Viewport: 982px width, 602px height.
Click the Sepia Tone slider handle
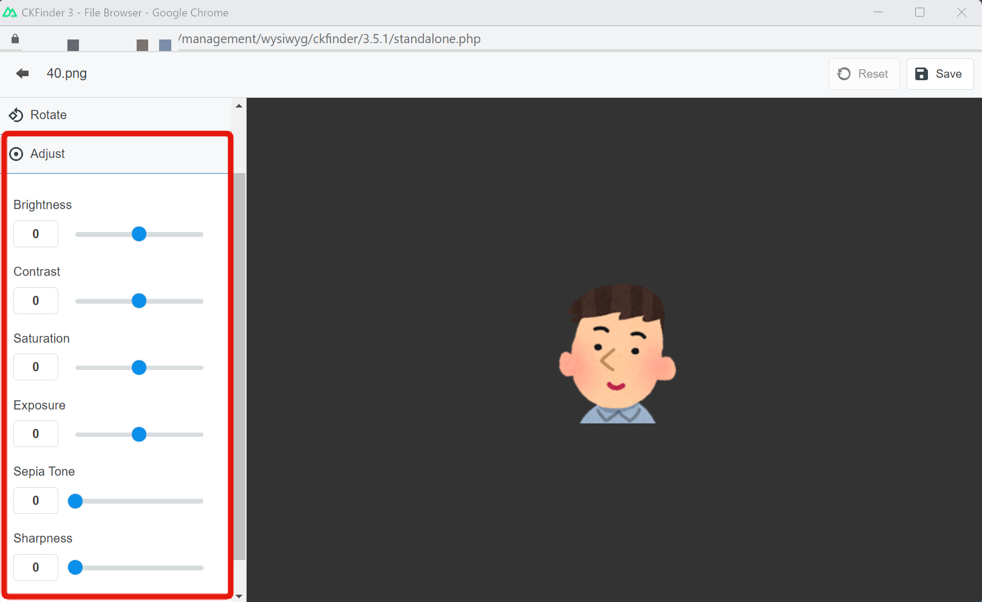75,501
